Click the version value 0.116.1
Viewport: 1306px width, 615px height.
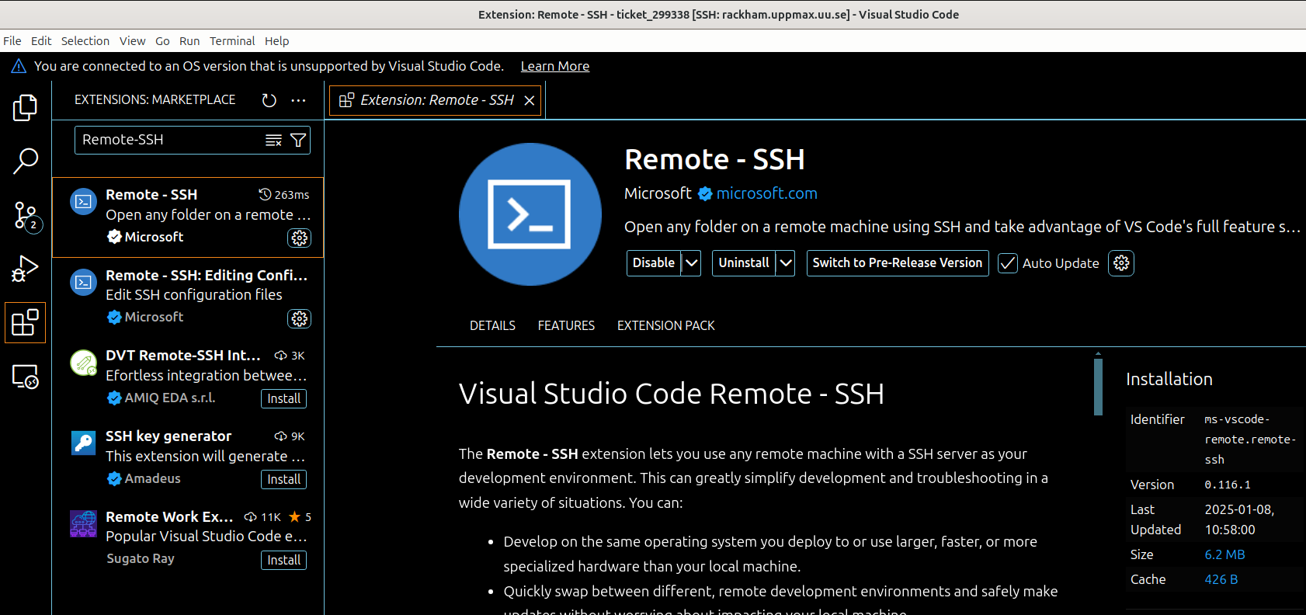tap(1228, 485)
